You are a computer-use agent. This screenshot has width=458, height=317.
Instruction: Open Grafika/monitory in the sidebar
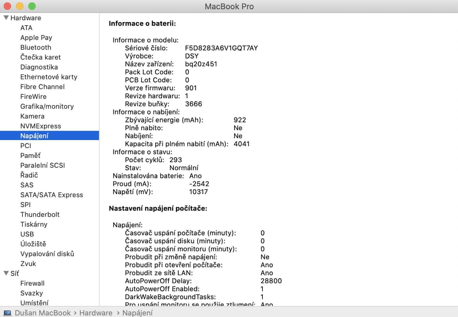tap(47, 106)
